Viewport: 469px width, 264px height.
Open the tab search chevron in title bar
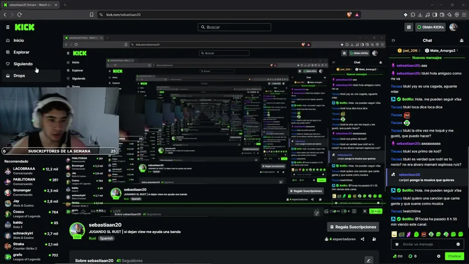click(x=432, y=5)
